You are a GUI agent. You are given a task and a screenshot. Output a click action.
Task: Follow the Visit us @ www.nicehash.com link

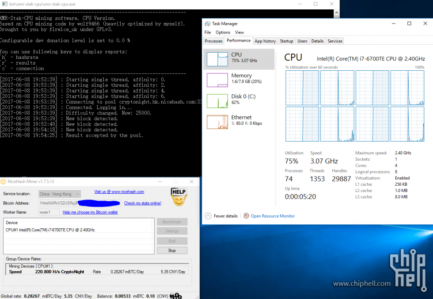119,192
